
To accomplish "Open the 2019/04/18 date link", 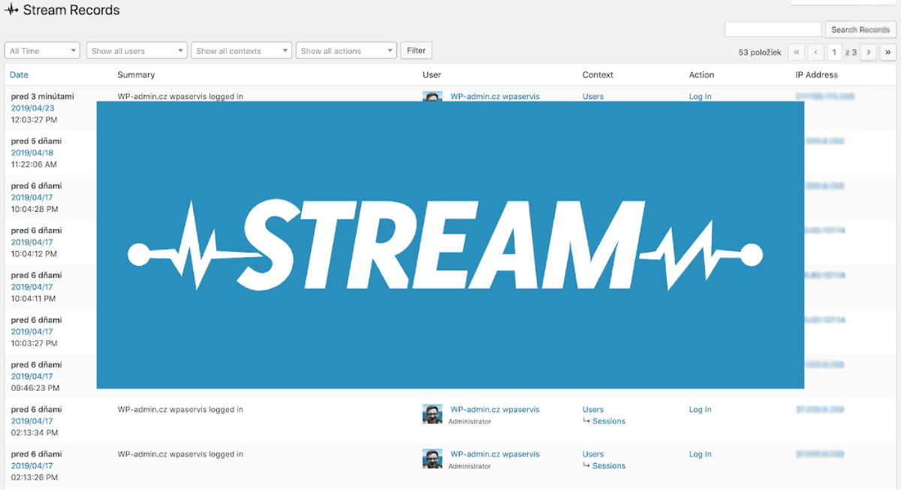I will click(x=32, y=153).
